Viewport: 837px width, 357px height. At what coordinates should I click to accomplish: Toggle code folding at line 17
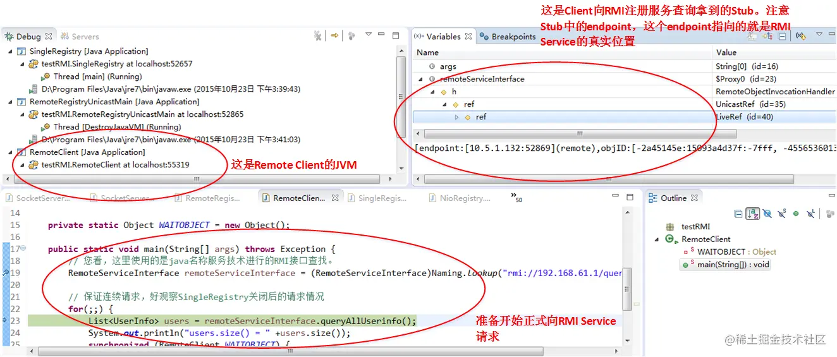click(x=25, y=249)
